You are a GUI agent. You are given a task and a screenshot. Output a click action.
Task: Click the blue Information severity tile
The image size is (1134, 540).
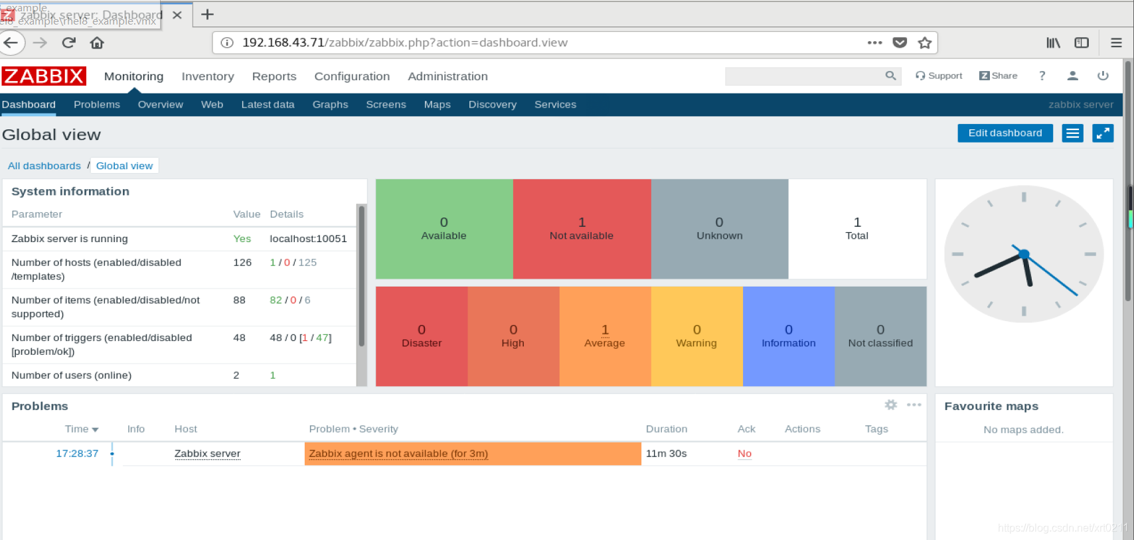(x=789, y=336)
